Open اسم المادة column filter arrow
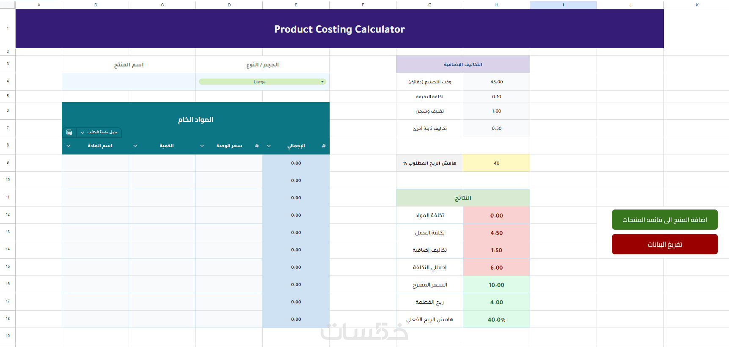The height and width of the screenshot is (347, 729). [69, 146]
